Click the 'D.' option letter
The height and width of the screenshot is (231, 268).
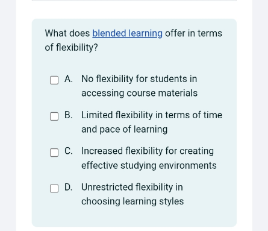coord(69,187)
